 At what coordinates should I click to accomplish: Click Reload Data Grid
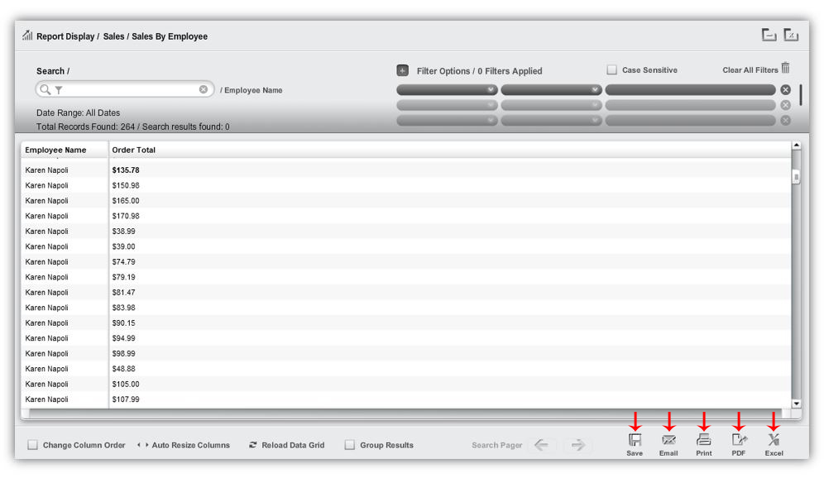click(x=286, y=445)
